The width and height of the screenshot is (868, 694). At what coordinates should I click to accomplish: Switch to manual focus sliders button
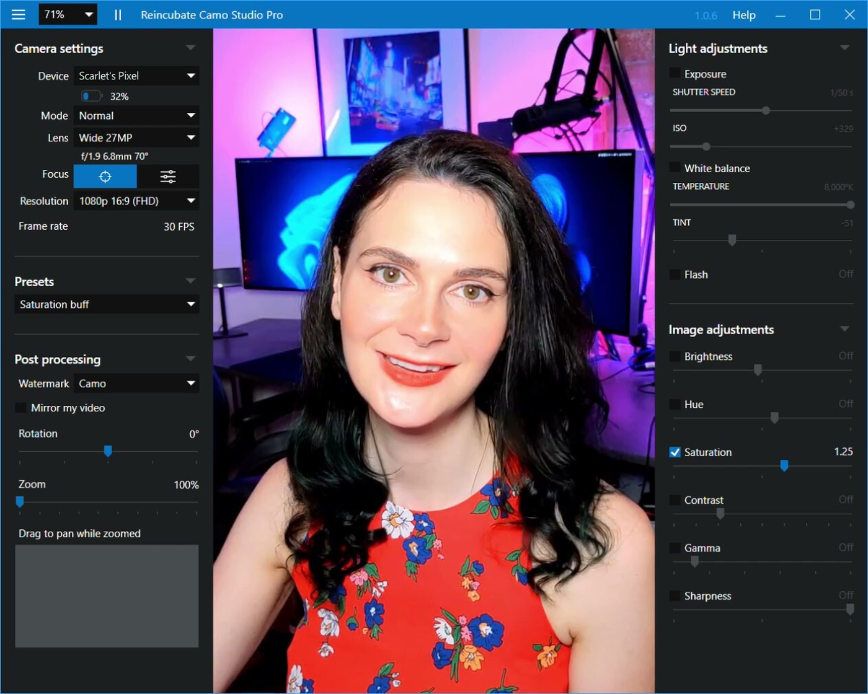click(168, 177)
